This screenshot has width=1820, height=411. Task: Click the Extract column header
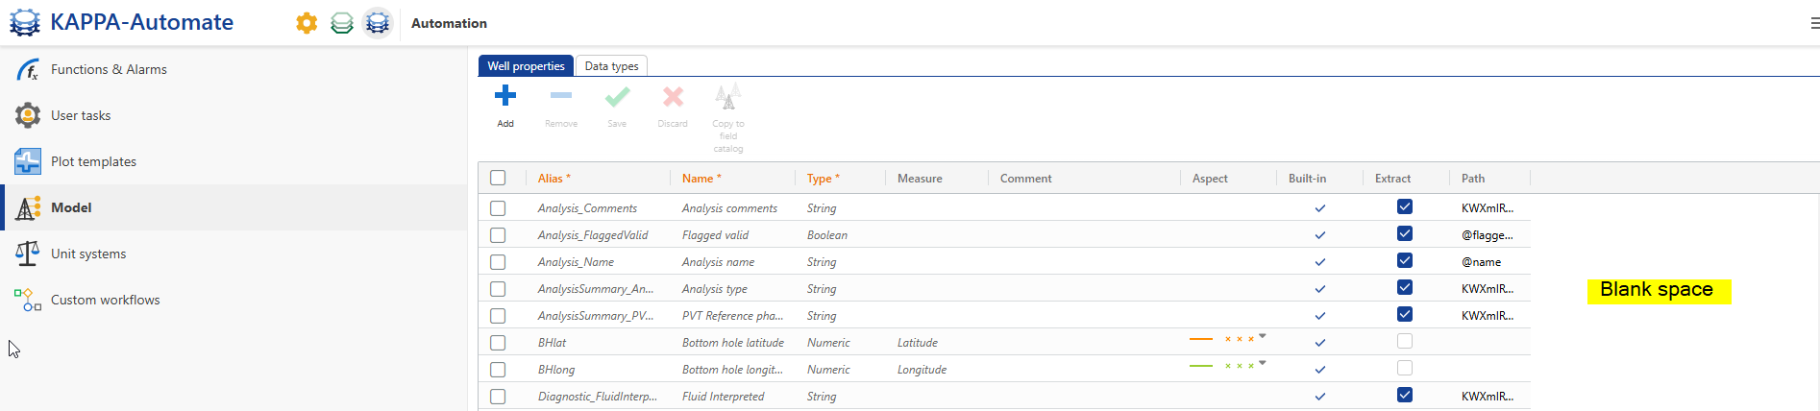[x=1392, y=178]
